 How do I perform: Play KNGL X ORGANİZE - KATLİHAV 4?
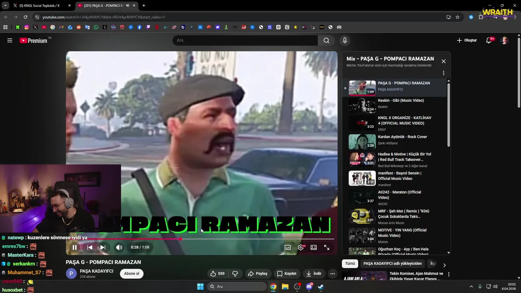point(395,123)
